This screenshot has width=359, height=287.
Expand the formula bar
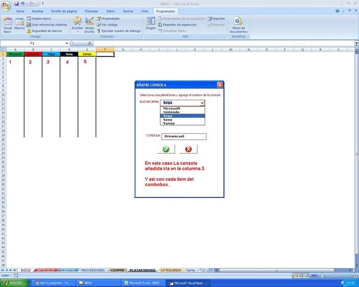pyautogui.click(x=357, y=43)
